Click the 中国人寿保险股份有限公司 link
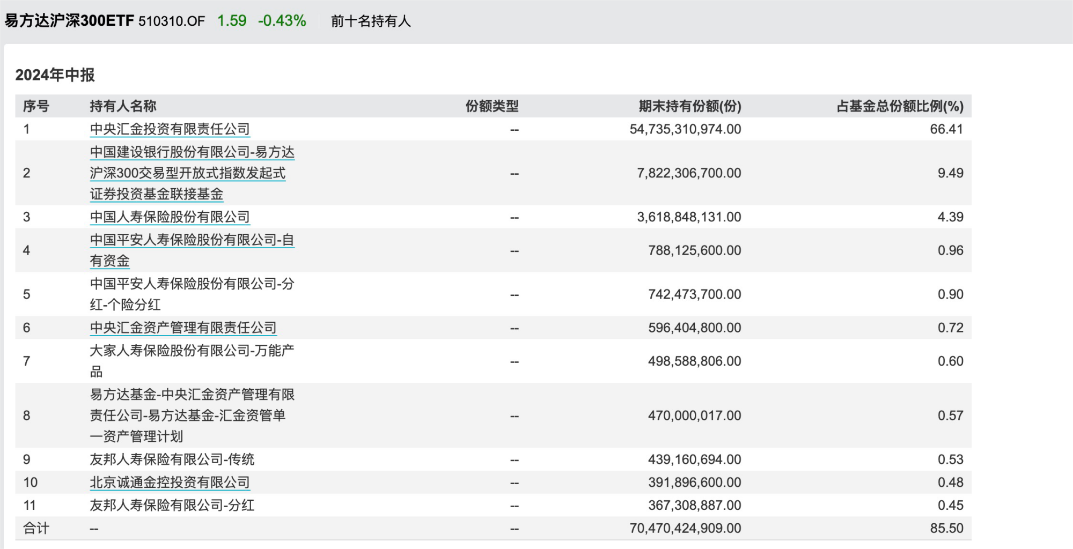This screenshot has height=549, width=1073. tap(170, 217)
